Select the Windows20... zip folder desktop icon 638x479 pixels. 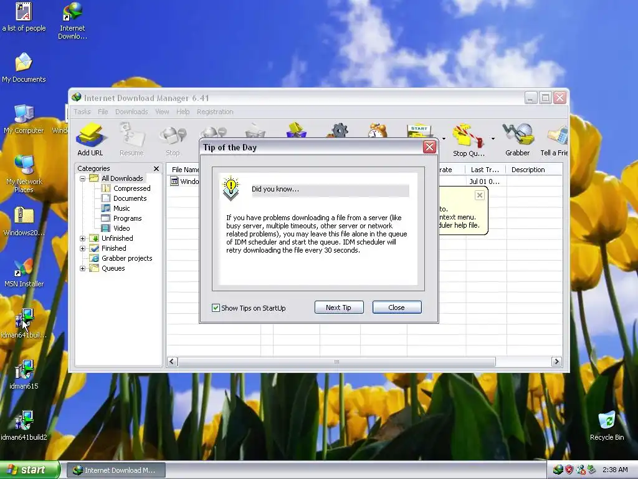[x=24, y=221]
